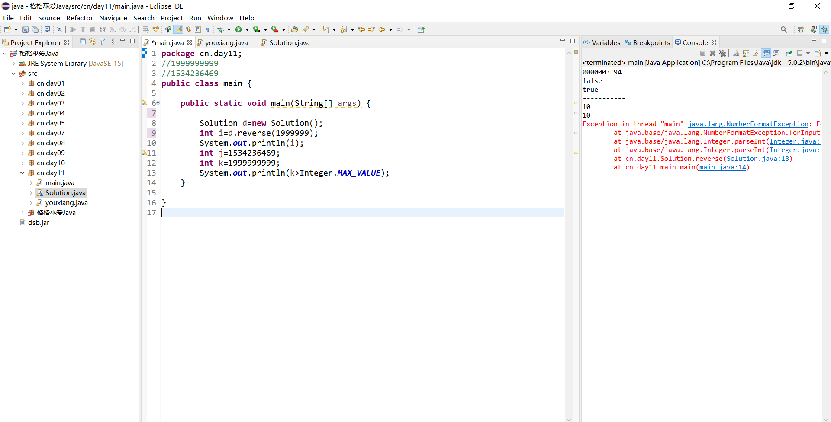Collapse the cn.day11 package
The image size is (831, 422).
coord(22,173)
